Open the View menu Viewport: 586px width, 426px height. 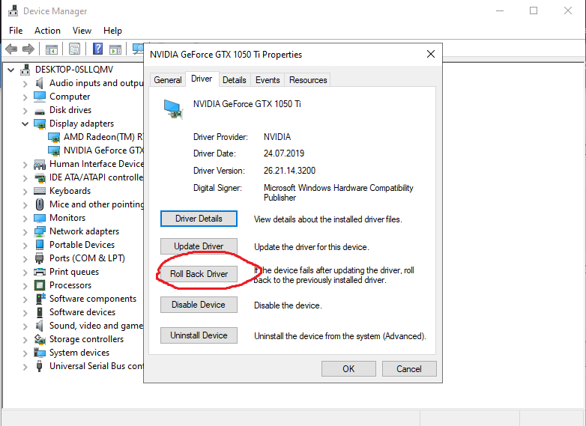point(82,30)
